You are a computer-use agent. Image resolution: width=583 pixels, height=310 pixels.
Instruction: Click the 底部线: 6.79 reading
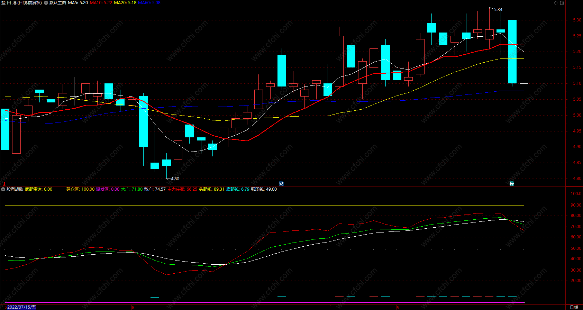click(238, 189)
